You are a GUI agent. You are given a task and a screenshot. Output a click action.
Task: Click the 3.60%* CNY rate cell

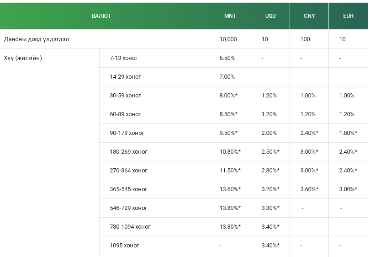[309, 189]
